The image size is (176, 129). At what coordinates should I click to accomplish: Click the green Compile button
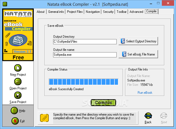coord(103,102)
